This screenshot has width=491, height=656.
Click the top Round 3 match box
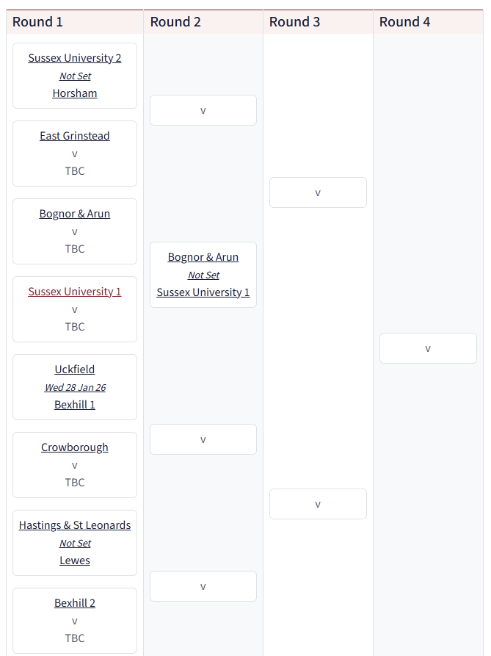318,192
